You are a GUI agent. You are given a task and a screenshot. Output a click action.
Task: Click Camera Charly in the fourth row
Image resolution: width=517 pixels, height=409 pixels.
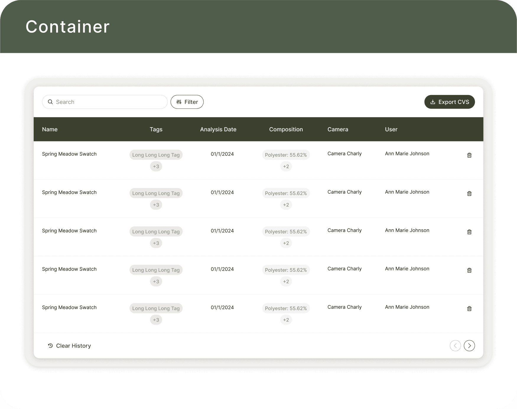(x=344, y=269)
